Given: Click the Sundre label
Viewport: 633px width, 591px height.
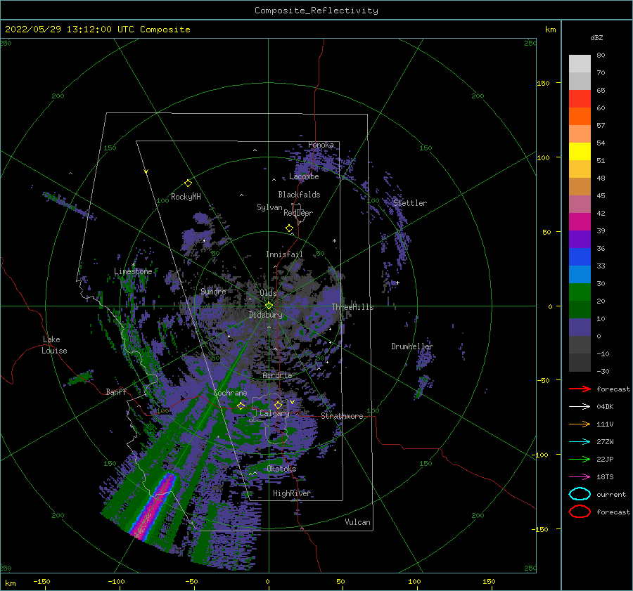Looking at the screenshot, I should 214,292.
